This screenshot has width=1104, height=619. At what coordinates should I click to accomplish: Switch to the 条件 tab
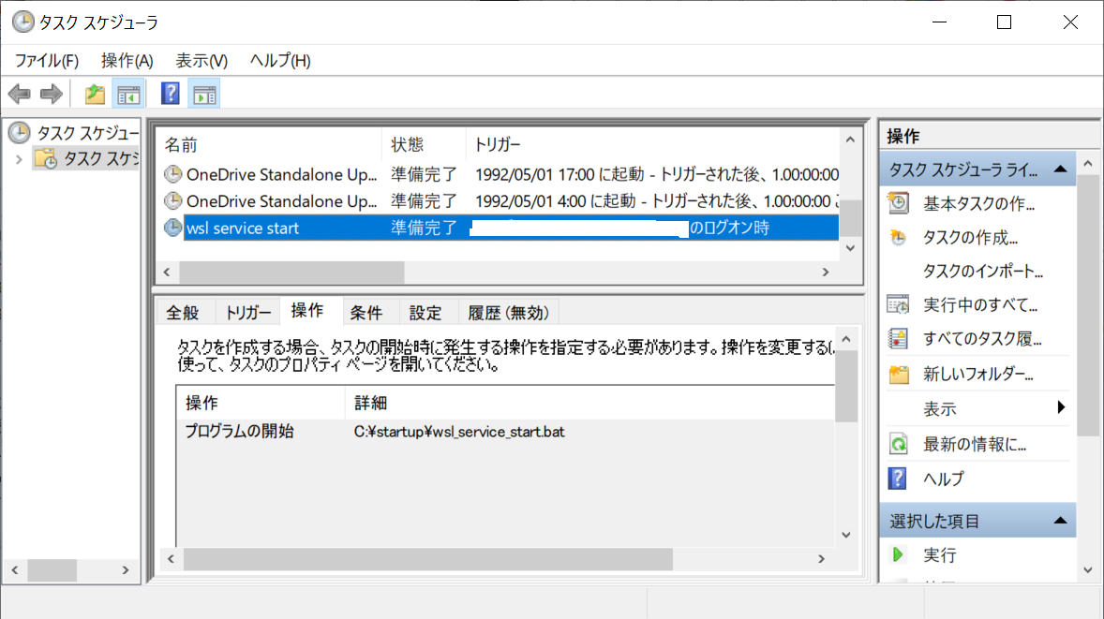pyautogui.click(x=366, y=313)
